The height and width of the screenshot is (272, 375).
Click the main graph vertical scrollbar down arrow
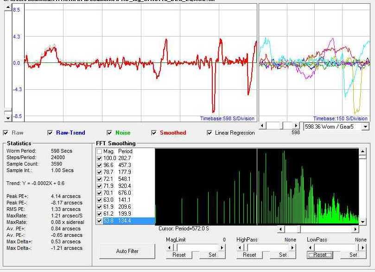8,117
